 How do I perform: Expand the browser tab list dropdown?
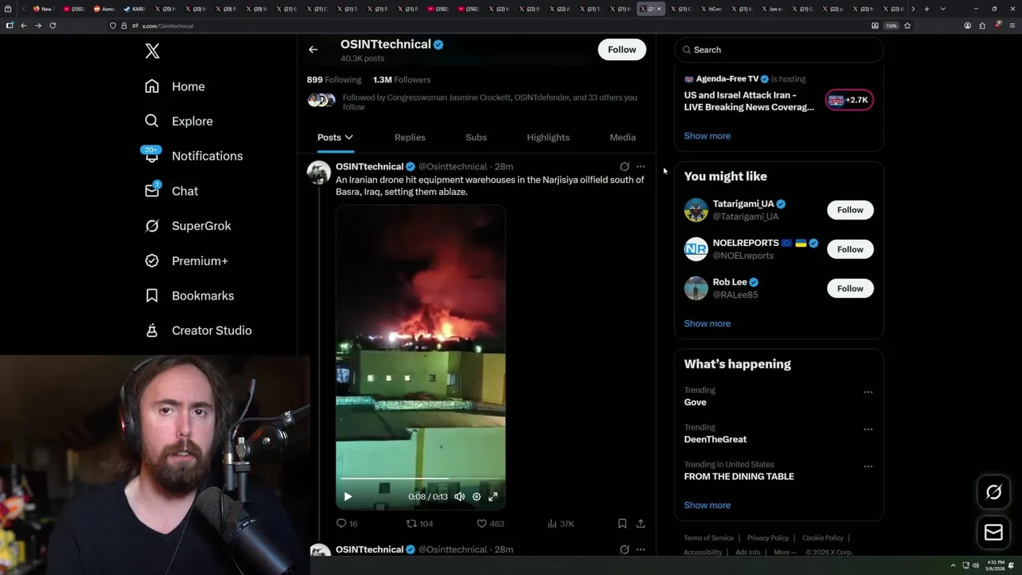(943, 9)
